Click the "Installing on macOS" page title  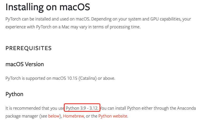coord(48,7)
